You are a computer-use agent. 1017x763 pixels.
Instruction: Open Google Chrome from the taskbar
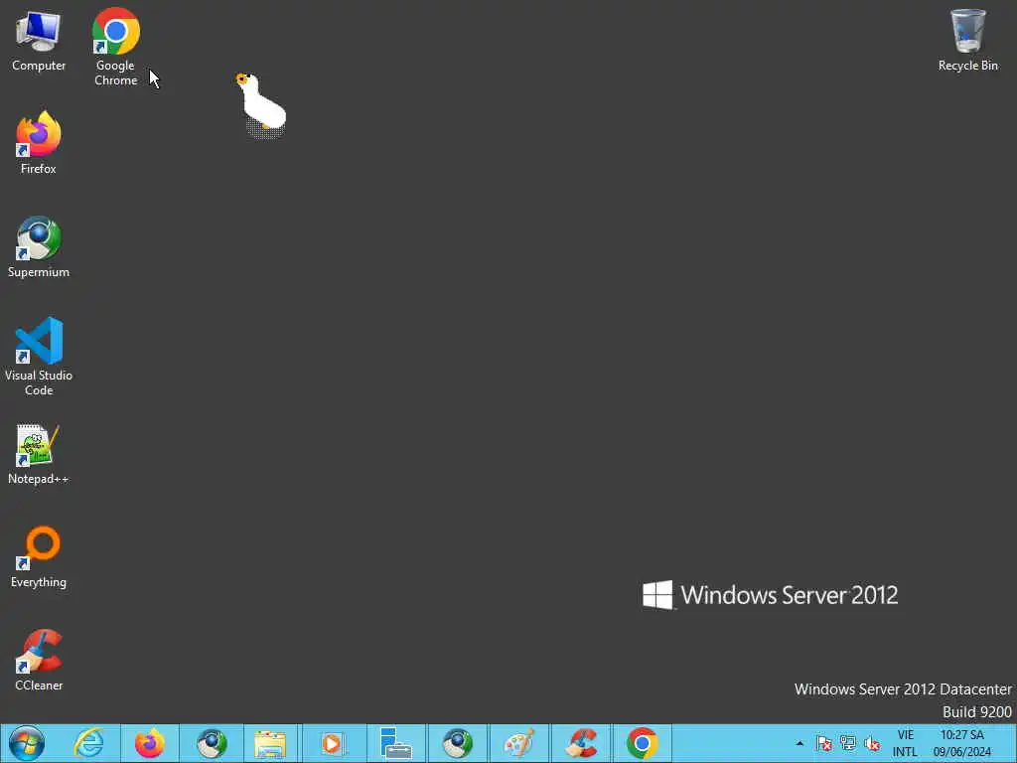(x=643, y=743)
